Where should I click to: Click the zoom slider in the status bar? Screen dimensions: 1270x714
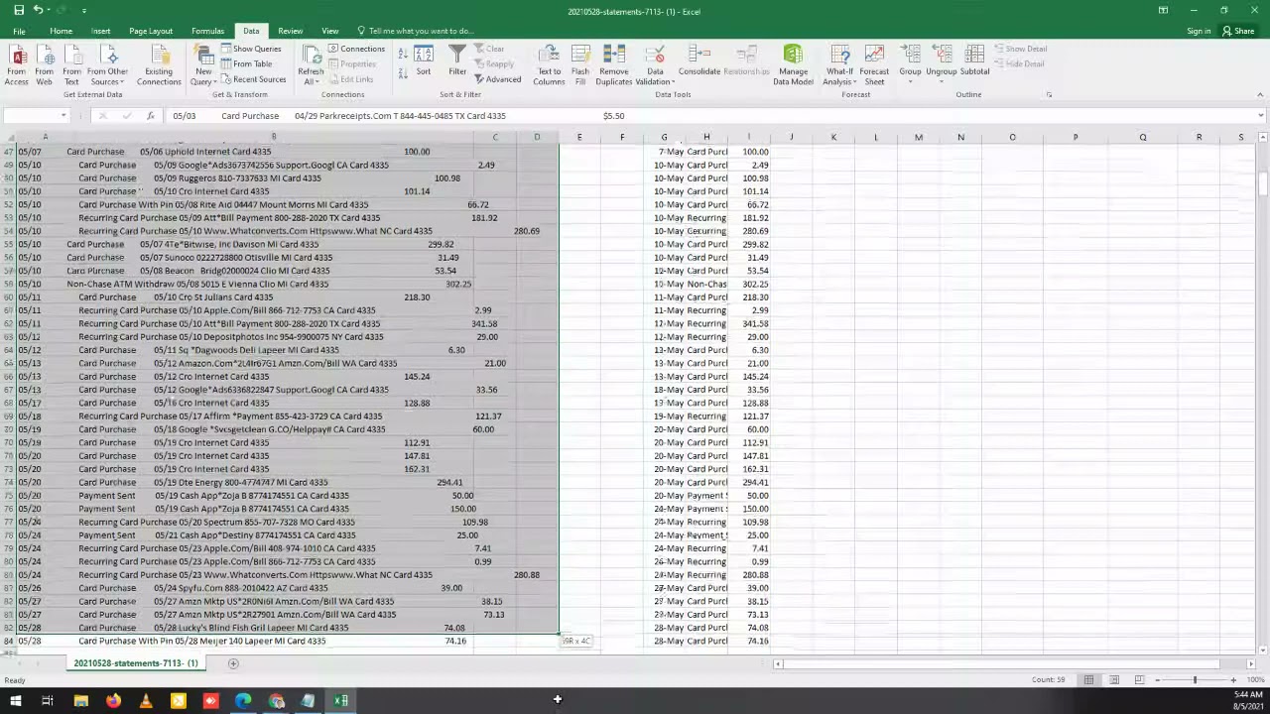(x=1195, y=679)
